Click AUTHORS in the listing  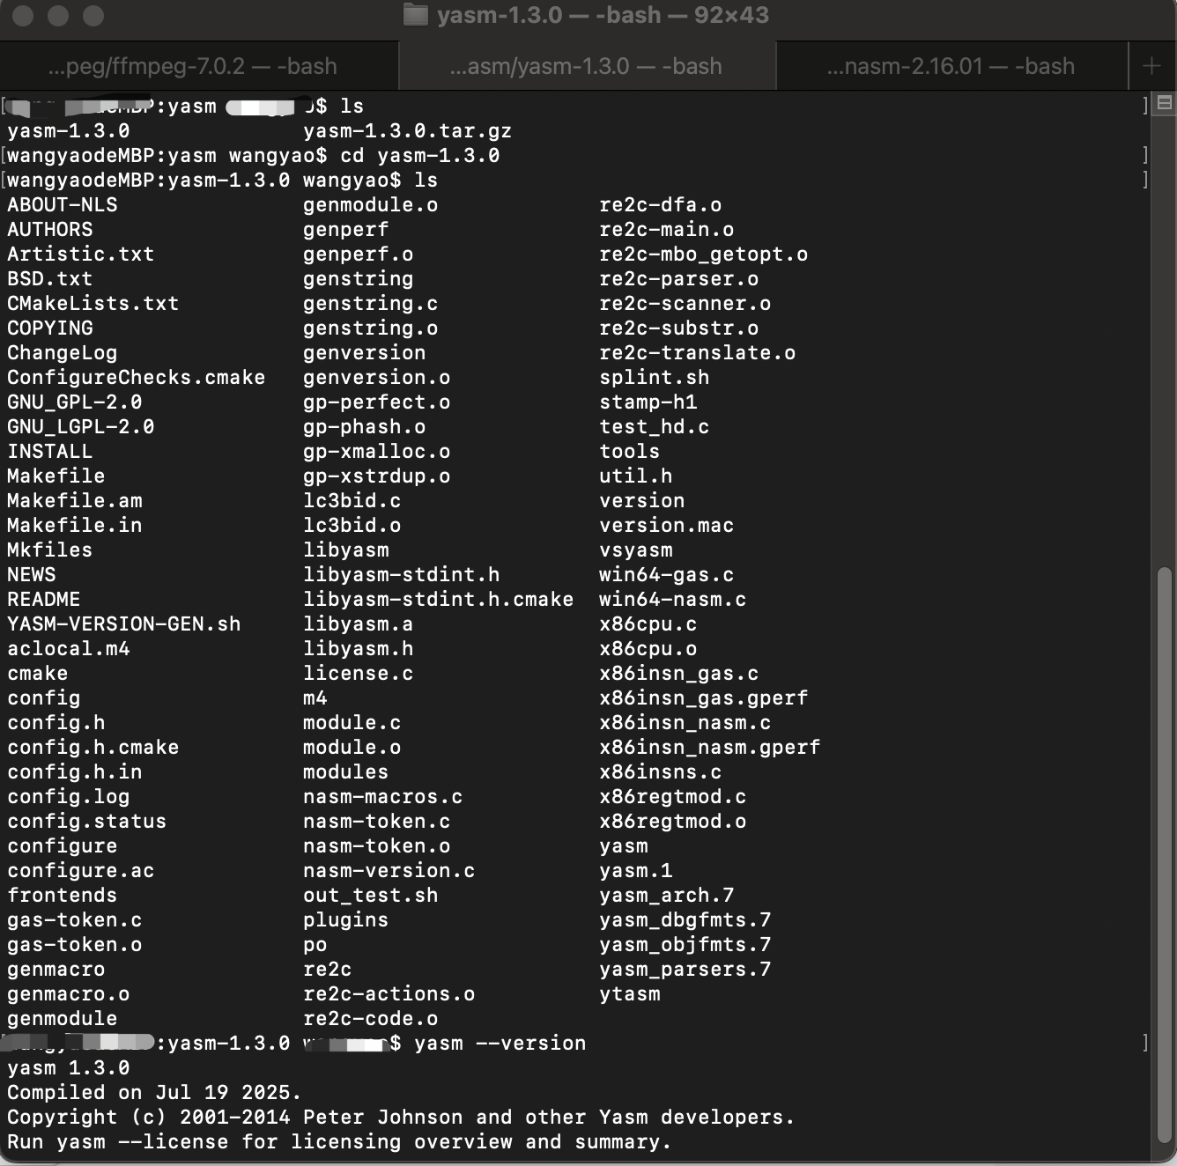[x=50, y=229]
